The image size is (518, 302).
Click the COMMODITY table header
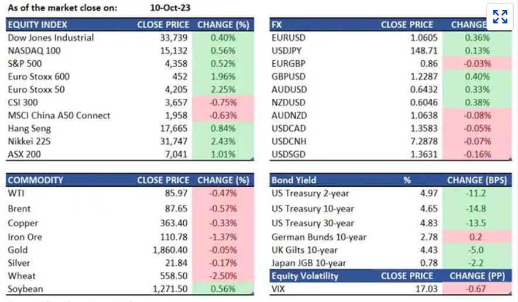point(35,180)
